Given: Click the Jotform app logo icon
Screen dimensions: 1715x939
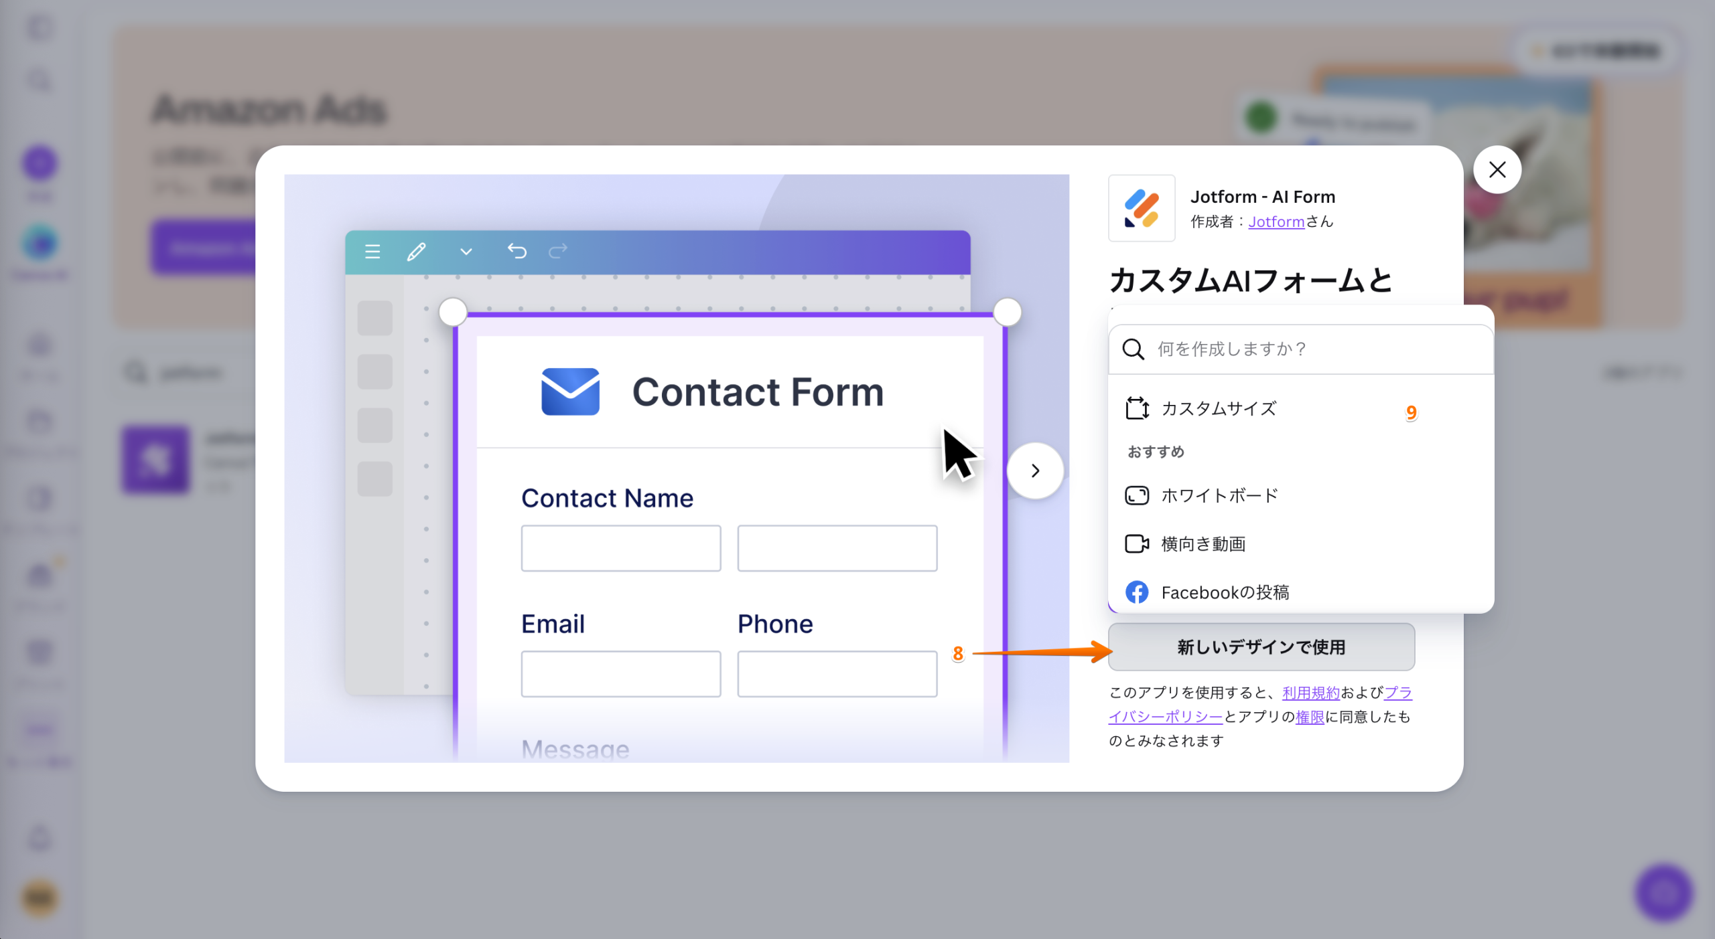Looking at the screenshot, I should [x=1142, y=208].
